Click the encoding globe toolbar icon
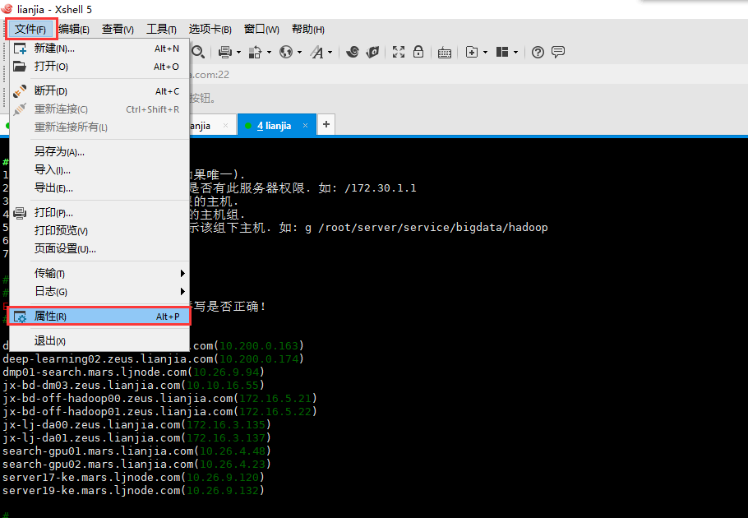 (286, 52)
